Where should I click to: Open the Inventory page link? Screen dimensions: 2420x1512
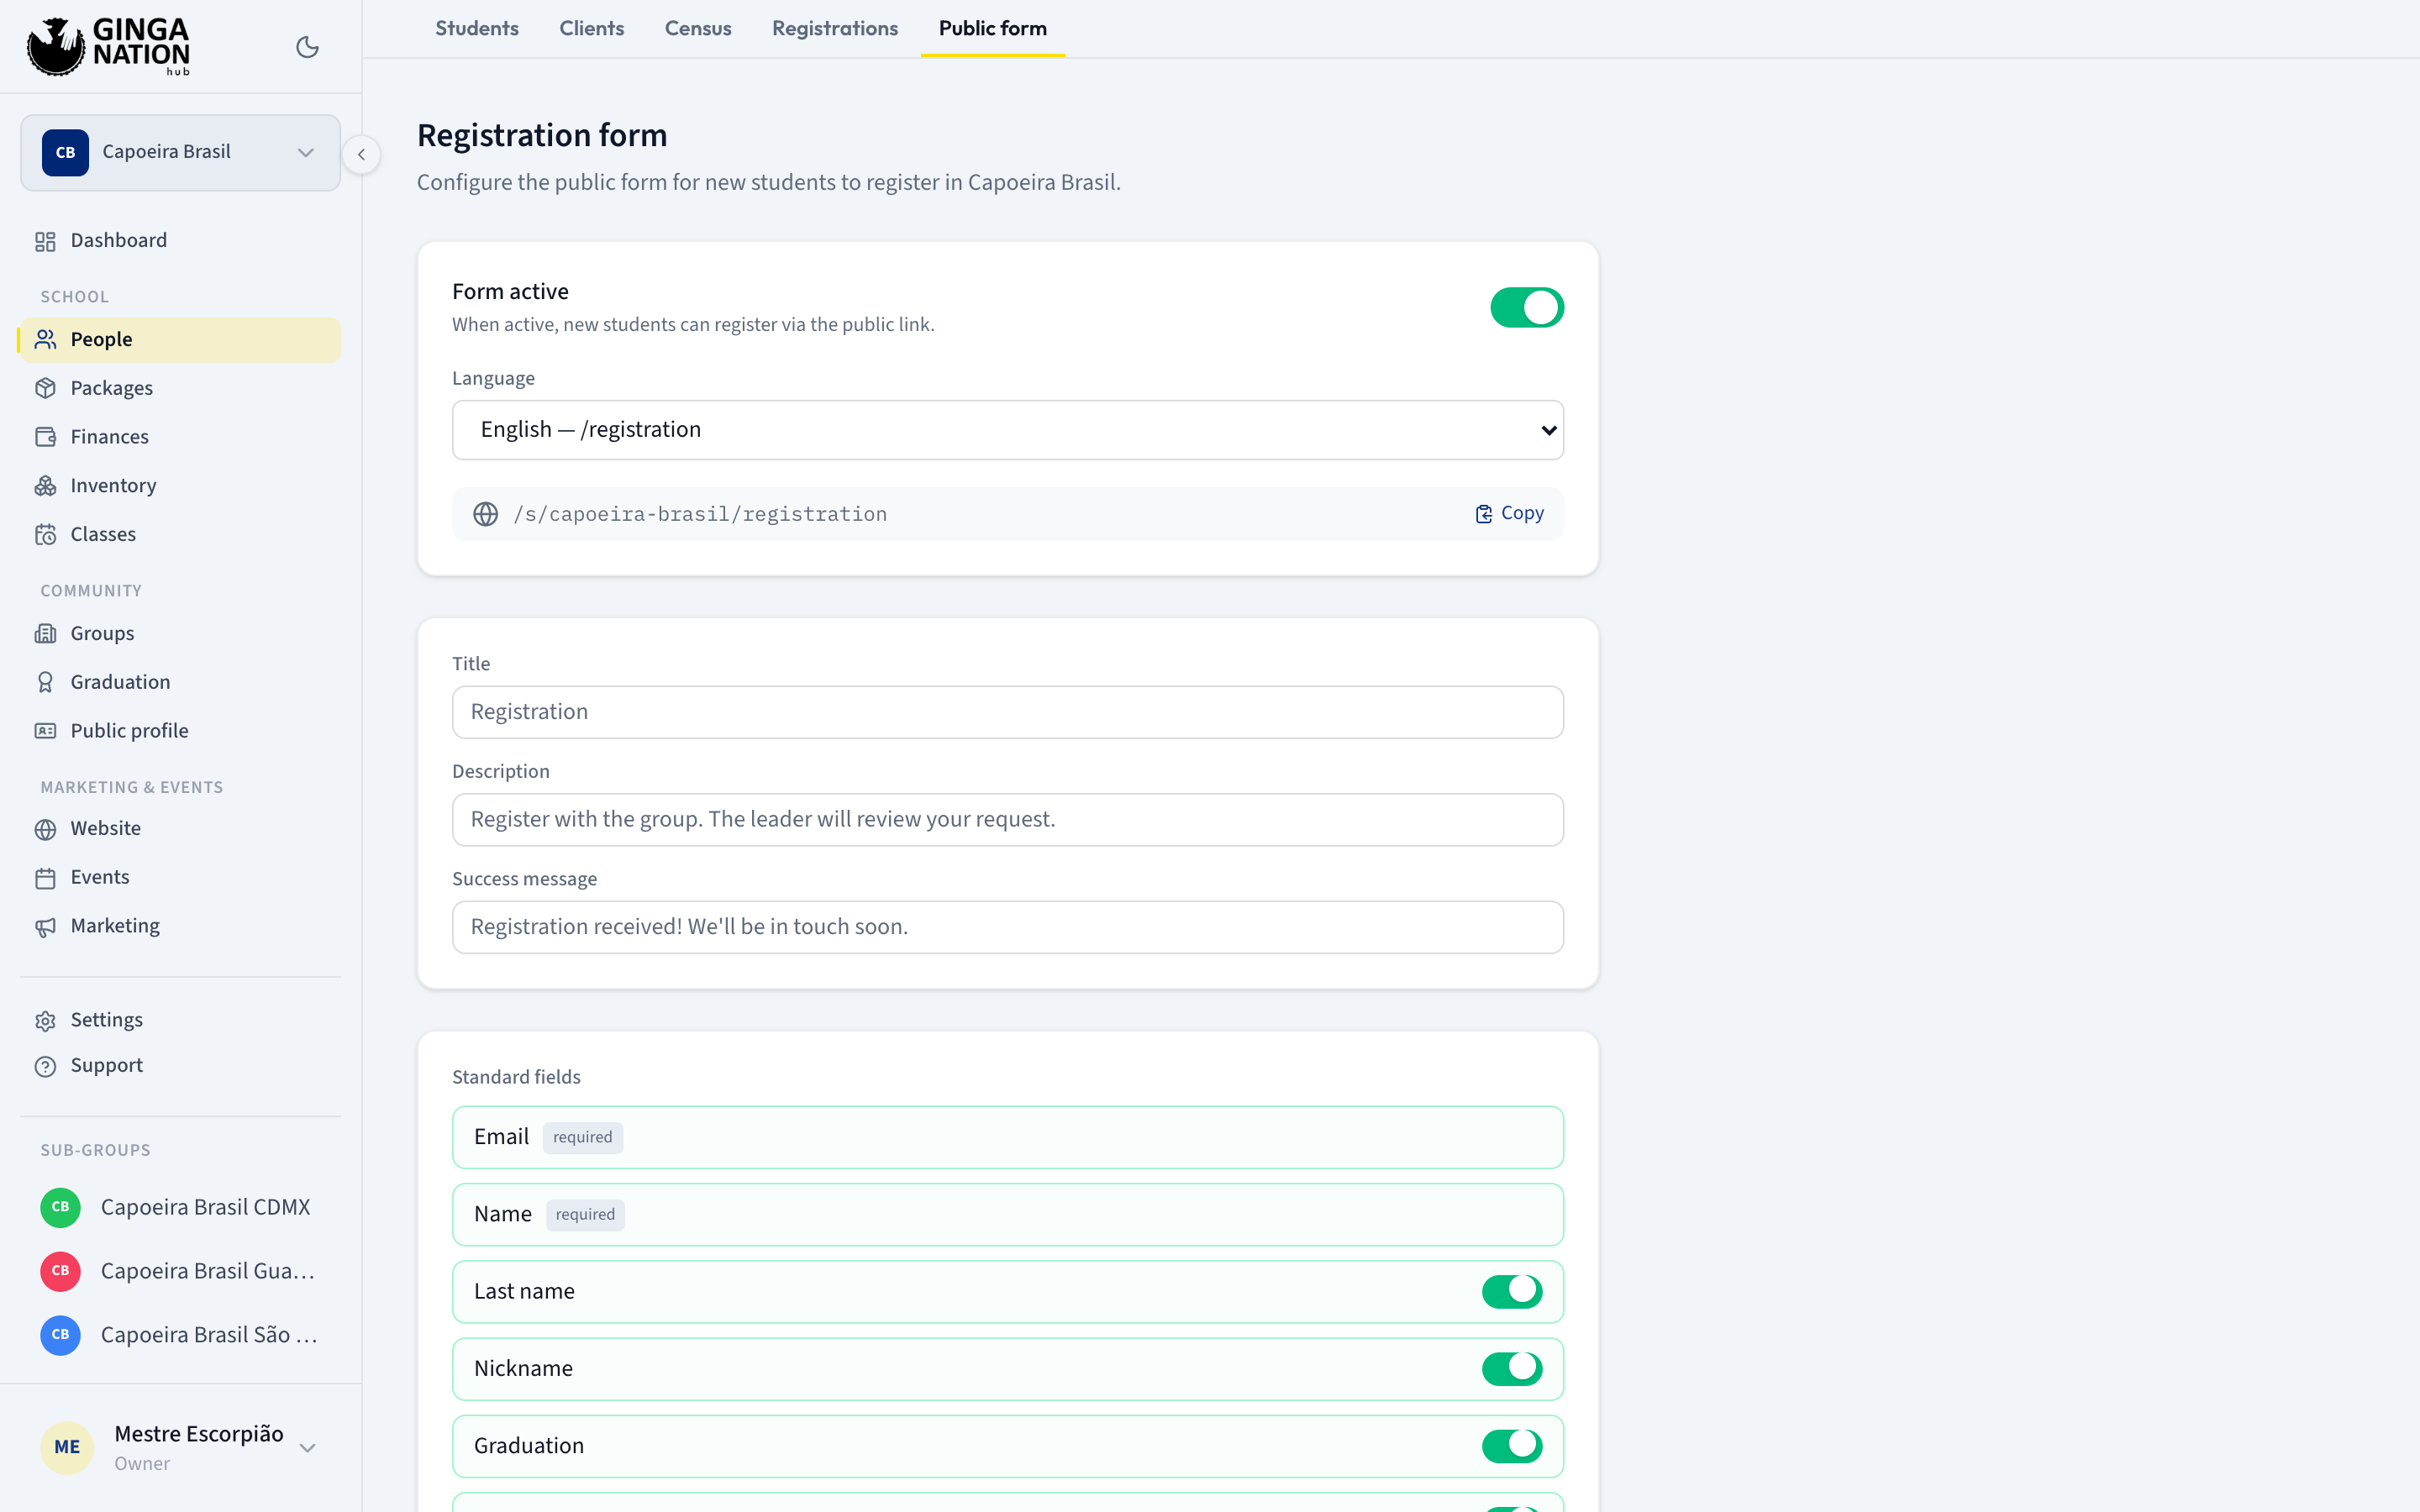(x=180, y=486)
